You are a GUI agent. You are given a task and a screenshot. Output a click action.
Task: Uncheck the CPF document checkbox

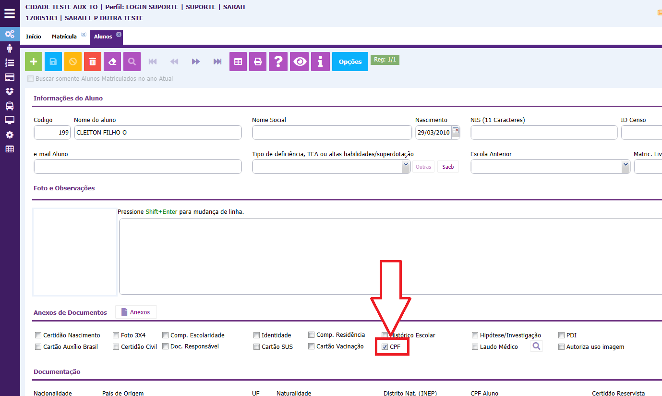point(385,346)
